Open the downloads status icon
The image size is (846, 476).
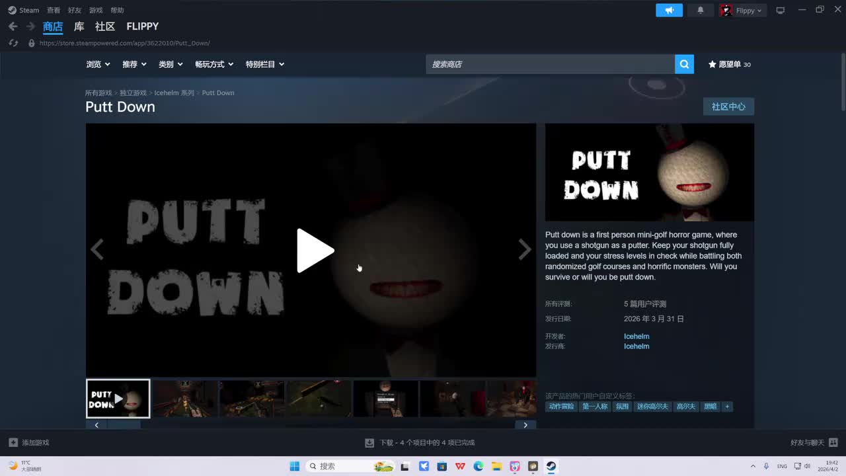coord(369,442)
